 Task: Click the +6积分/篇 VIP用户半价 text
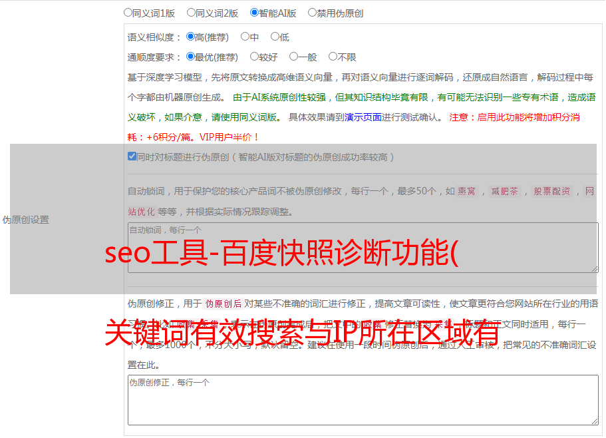pos(204,137)
